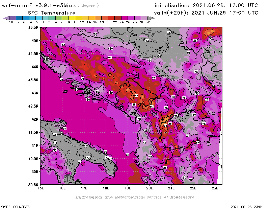Click the legend swatch between 28 and 30
Viewport: 270px width, 209px height.
(138, 18)
